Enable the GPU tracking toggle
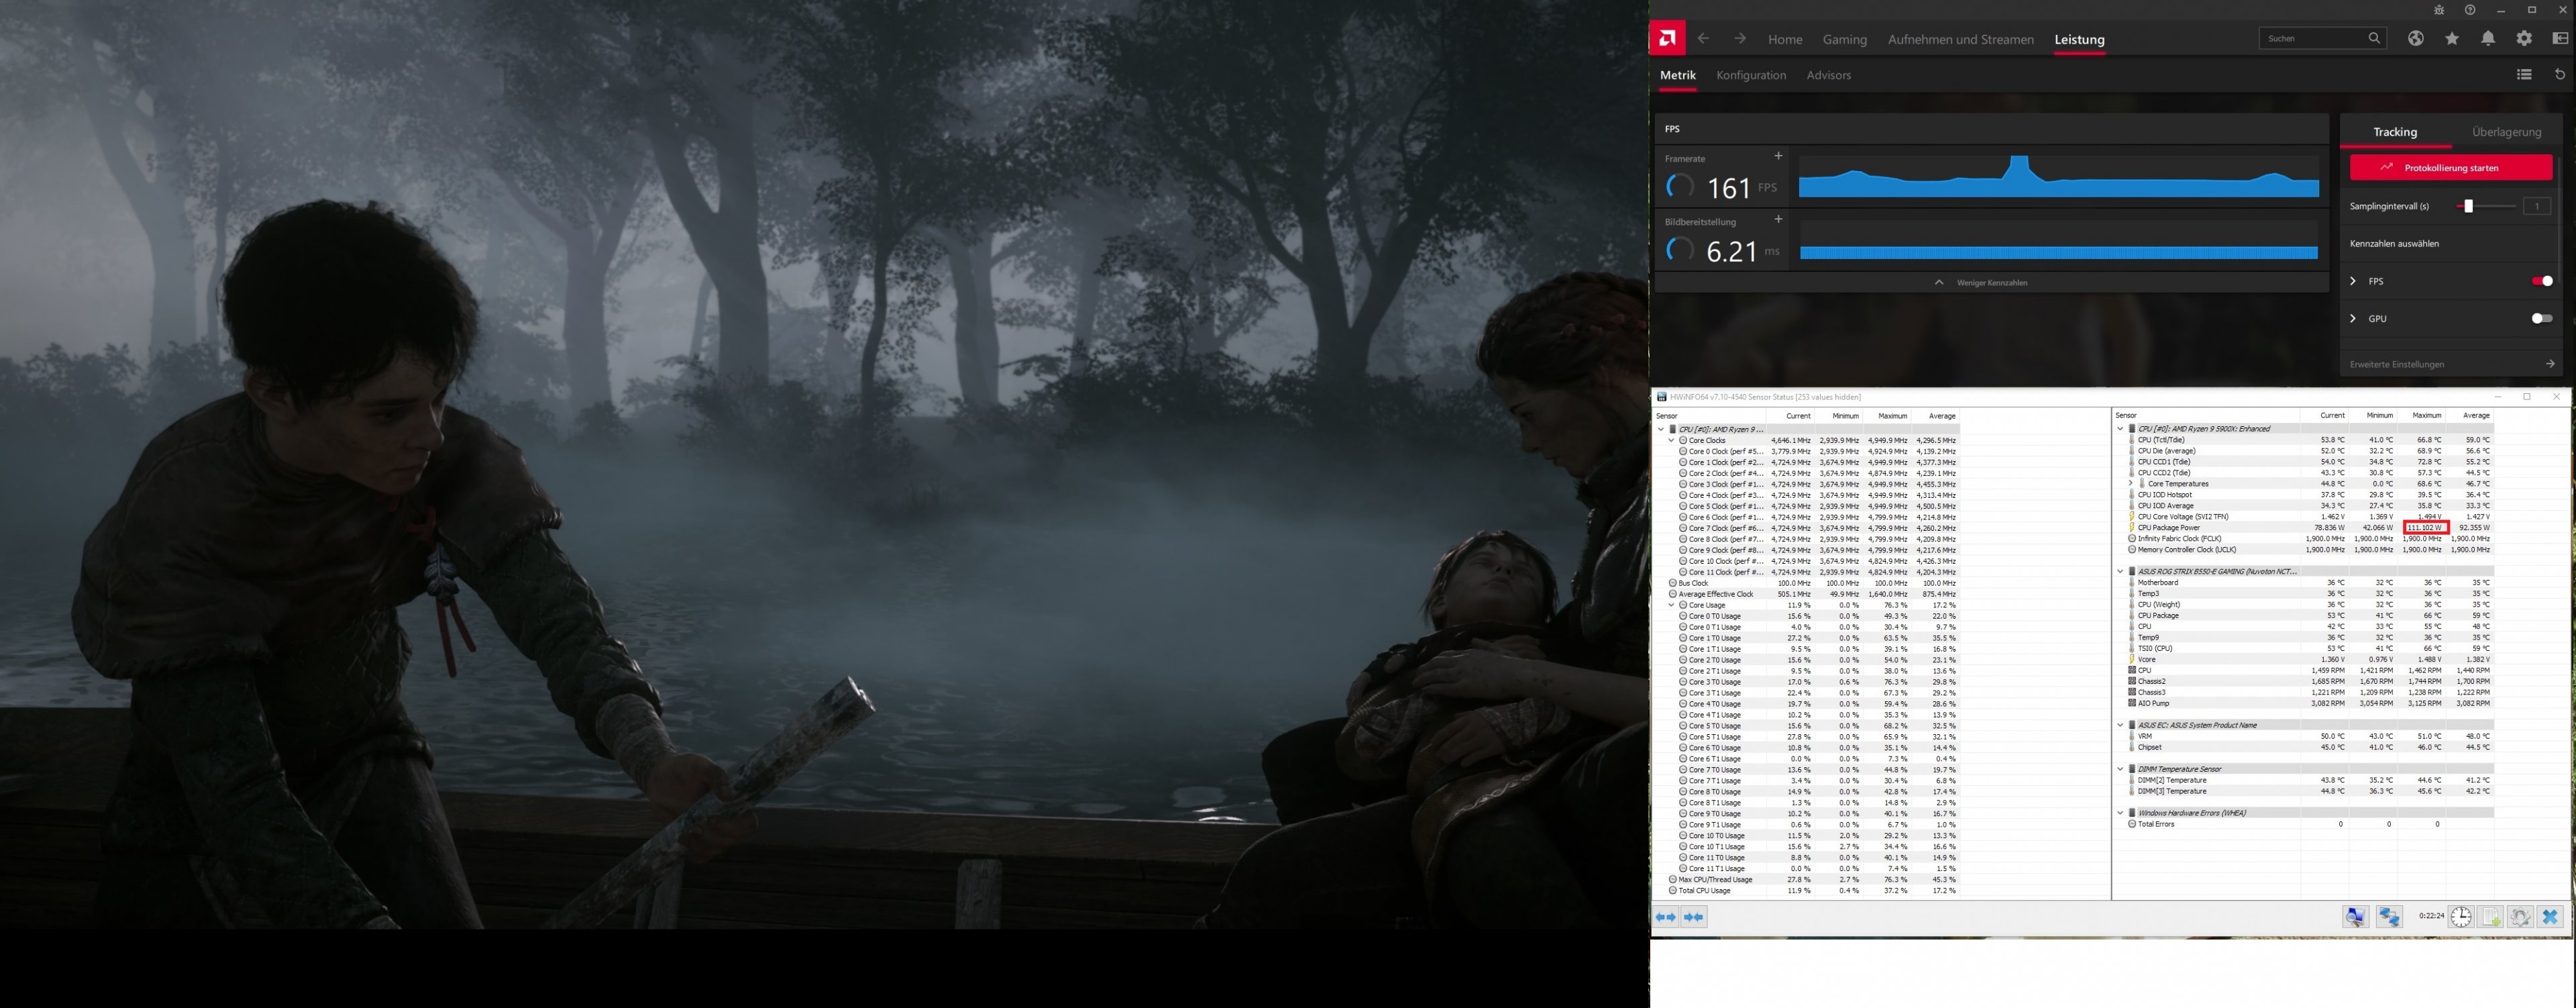This screenshot has height=1008, width=2576. pyautogui.click(x=2542, y=318)
